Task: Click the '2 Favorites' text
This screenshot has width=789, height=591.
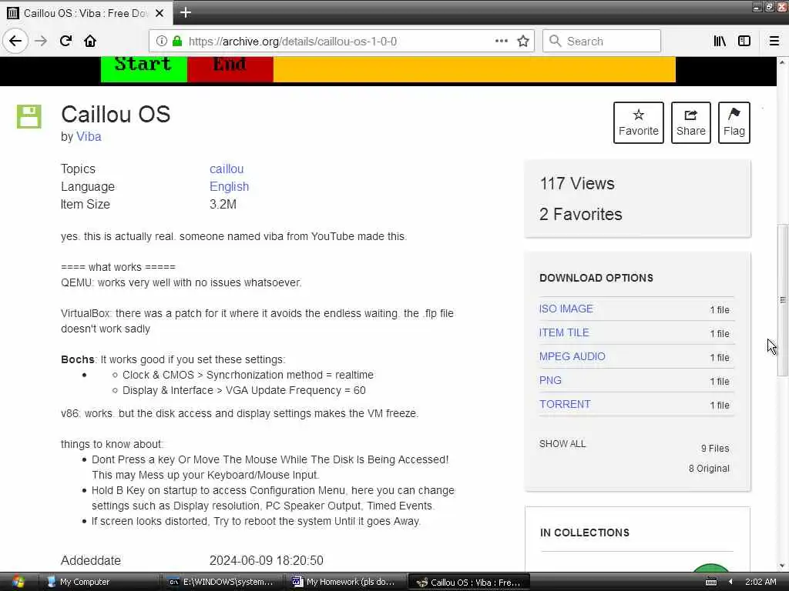Action: tap(581, 214)
